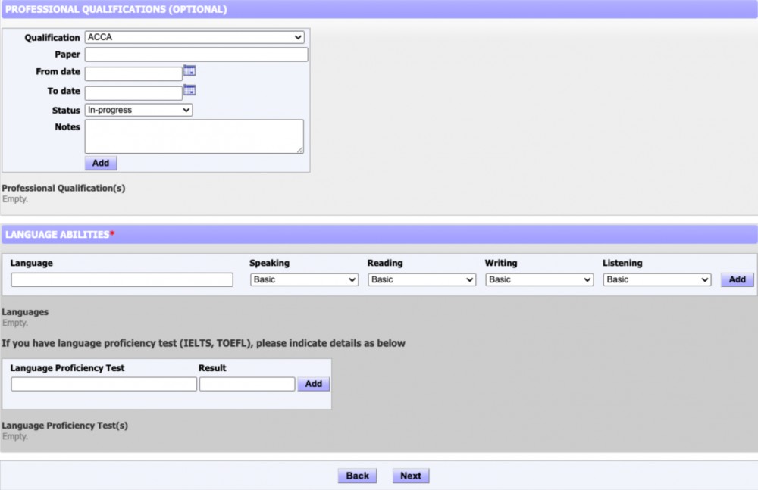Click inside the Notes text area
This screenshot has width=758, height=490.
tap(194, 136)
